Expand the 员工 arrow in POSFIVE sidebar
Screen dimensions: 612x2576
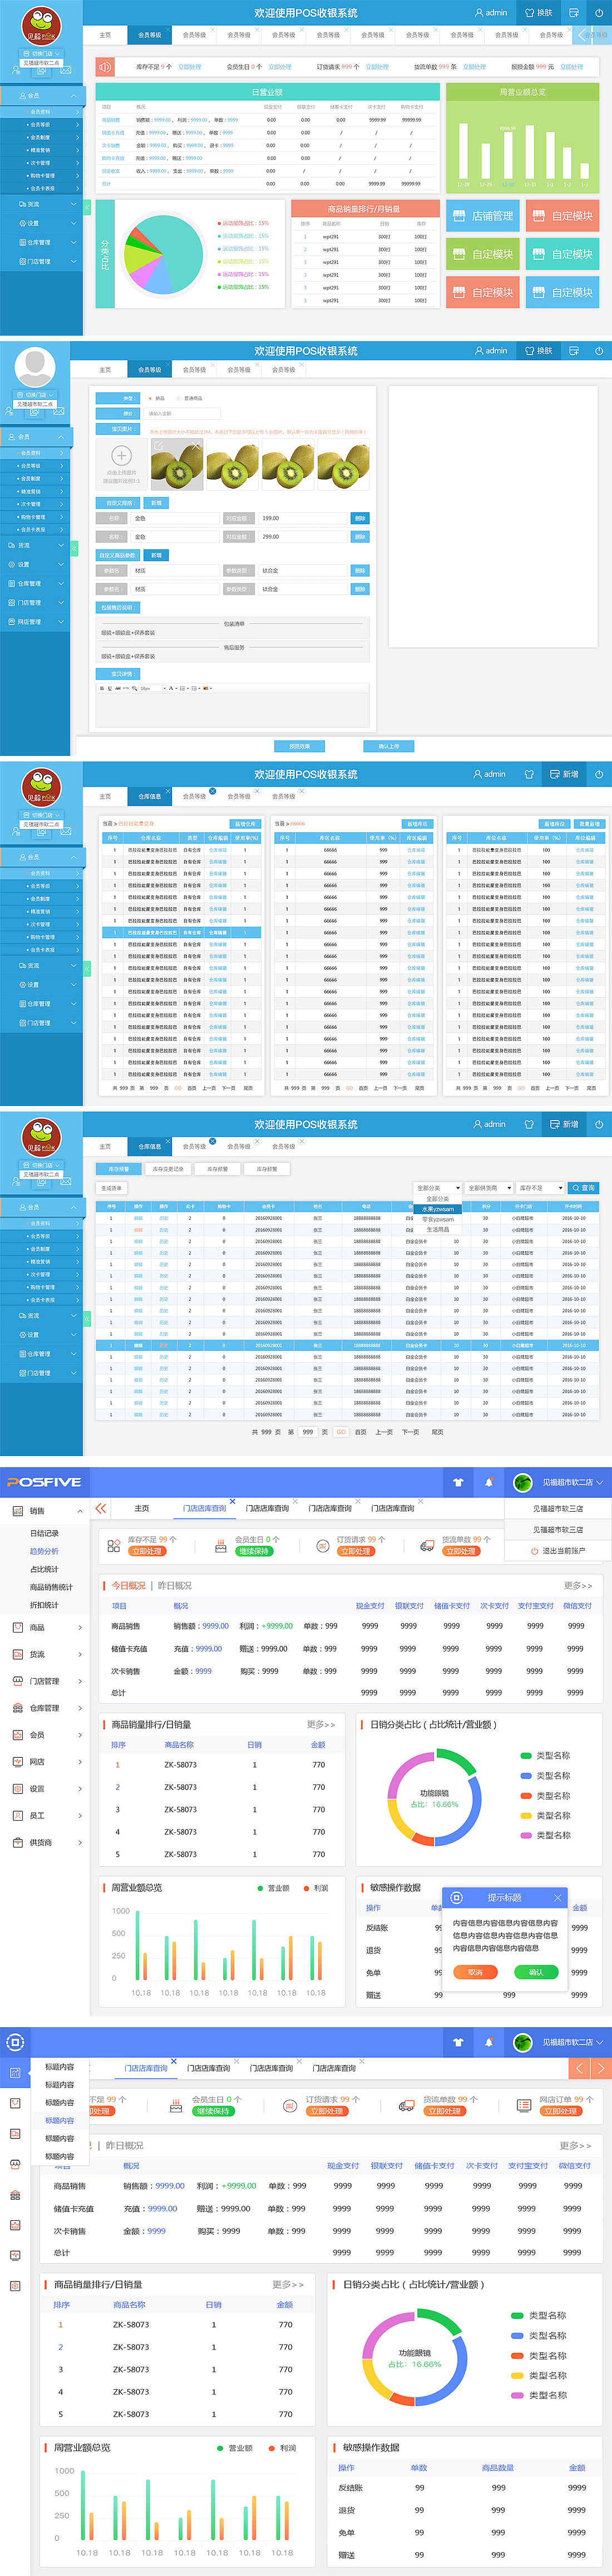80,1815
